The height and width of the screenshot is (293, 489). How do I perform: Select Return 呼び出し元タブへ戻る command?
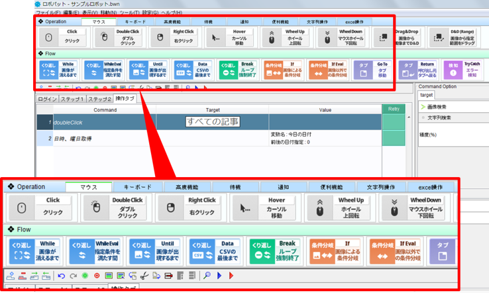418,69
